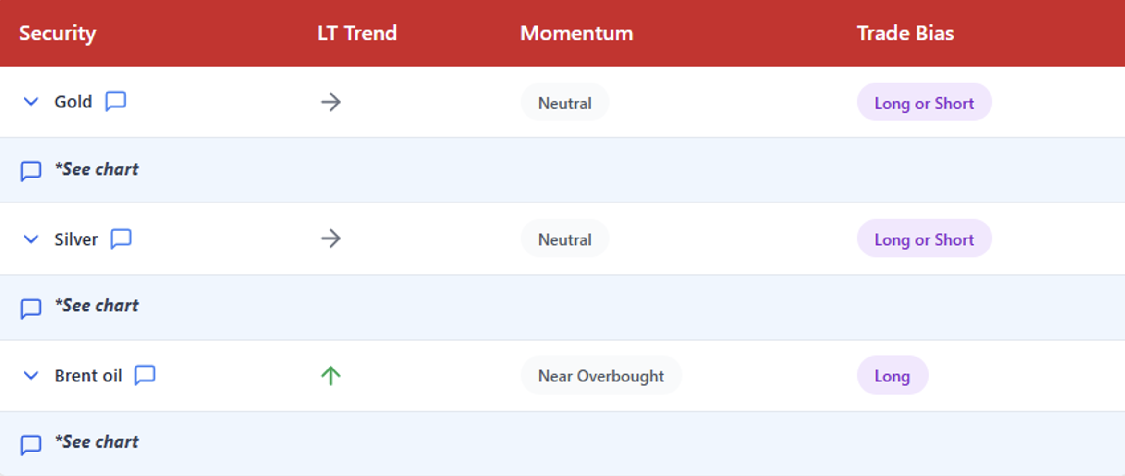Click the sideways trend arrow for Gold
Viewport: 1125px width, 476px height.
pos(330,102)
